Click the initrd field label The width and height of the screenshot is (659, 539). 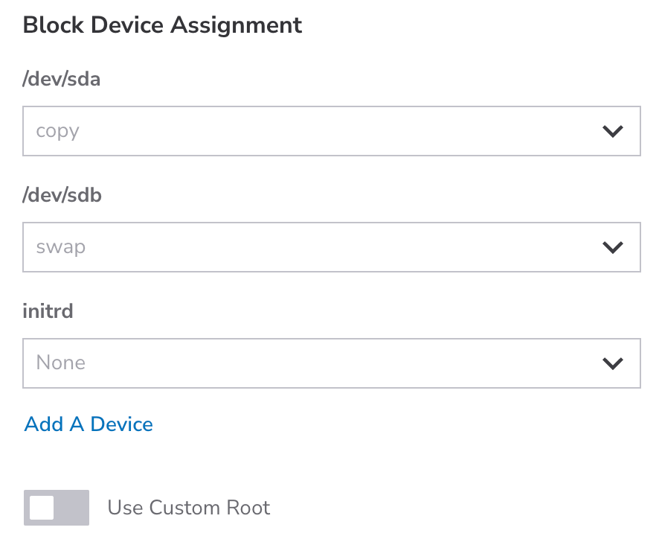(48, 310)
